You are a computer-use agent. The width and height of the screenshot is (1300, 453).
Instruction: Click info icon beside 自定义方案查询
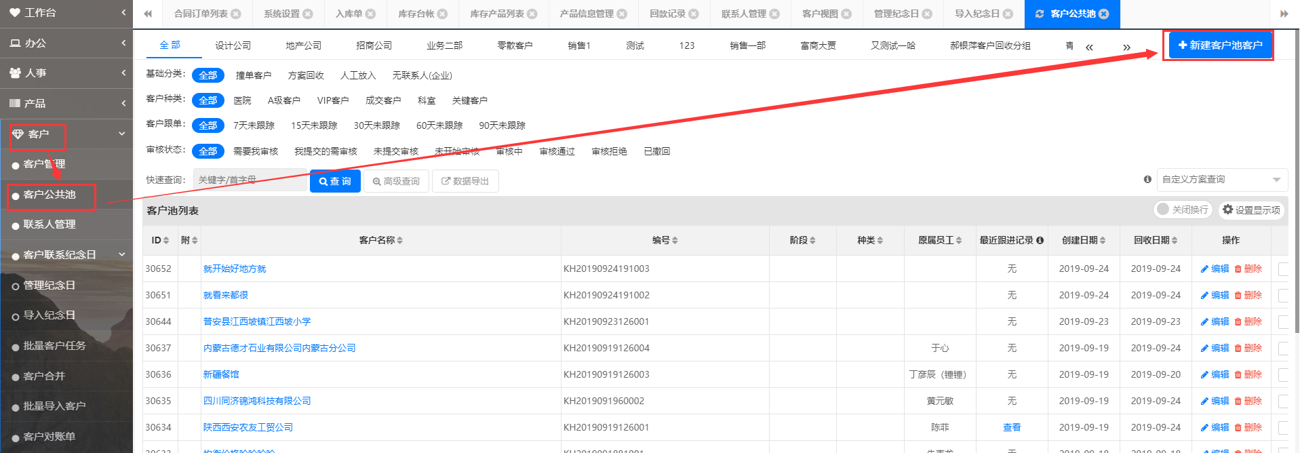pos(1147,179)
